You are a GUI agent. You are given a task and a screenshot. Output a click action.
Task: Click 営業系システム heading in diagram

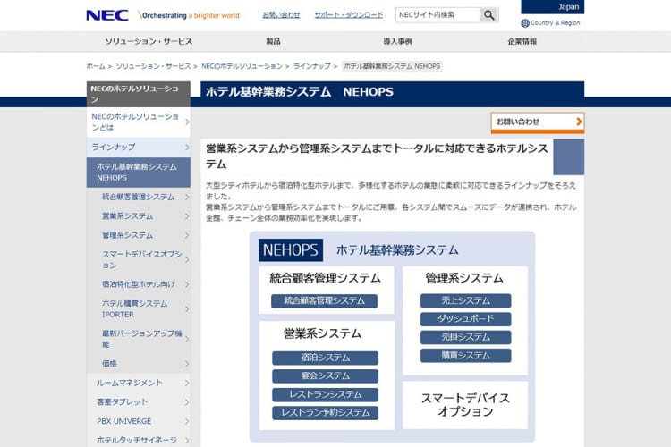(x=322, y=333)
